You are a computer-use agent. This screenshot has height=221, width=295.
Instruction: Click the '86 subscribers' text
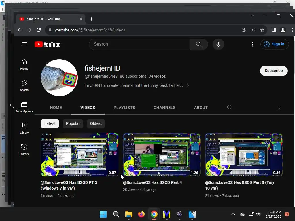point(133,76)
